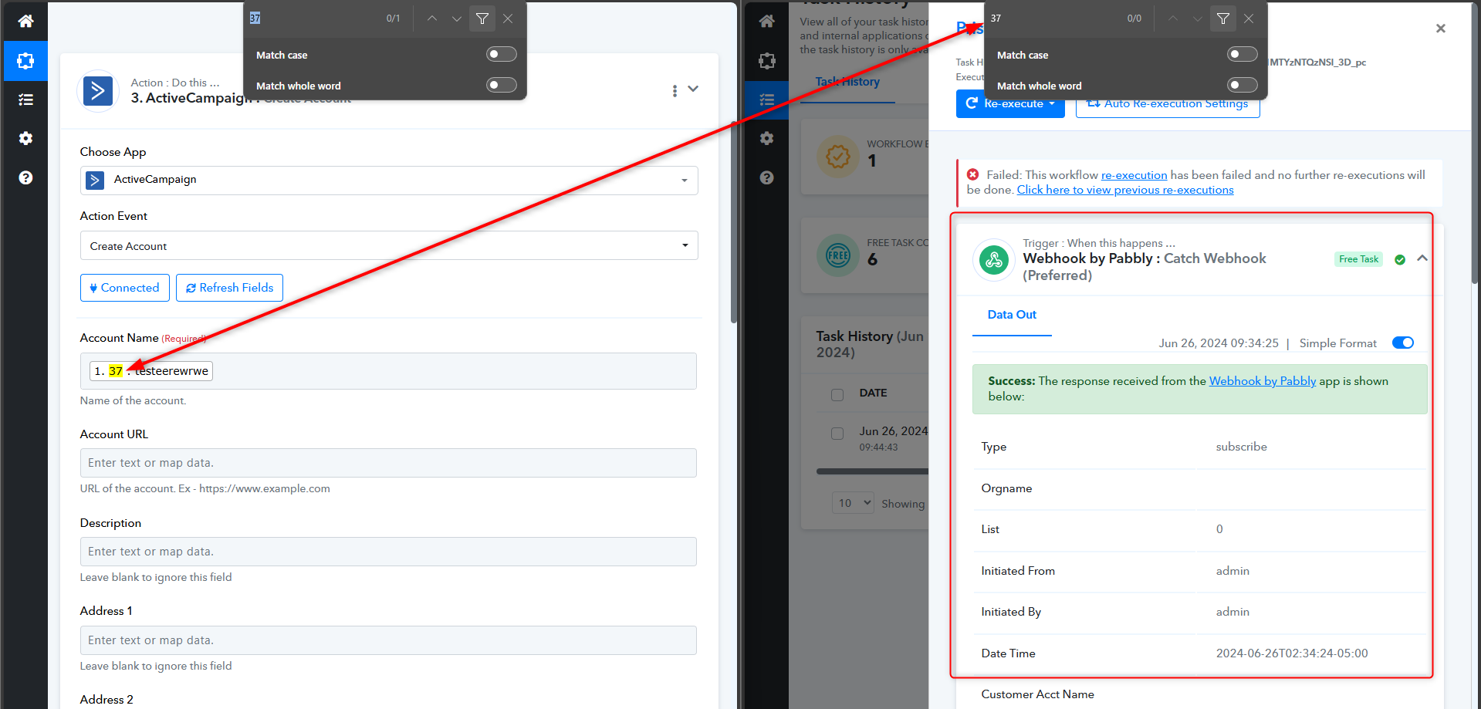
Task: Click Home icon in right window sidebar
Action: pyautogui.click(x=766, y=21)
